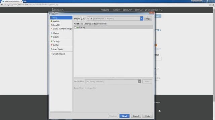
Task: Click the JetBrains logo on the website
Action: [57, 10]
